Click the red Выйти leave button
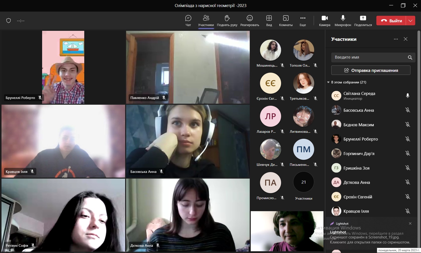This screenshot has width=421, height=253. click(391, 21)
